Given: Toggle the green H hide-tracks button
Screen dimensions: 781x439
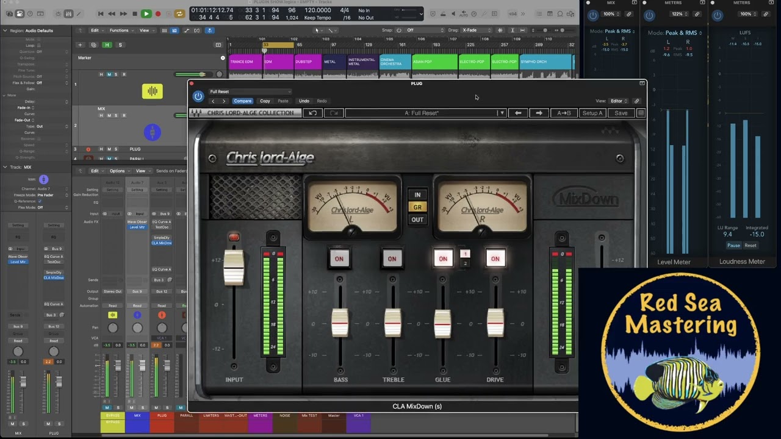Looking at the screenshot, I should [107, 45].
